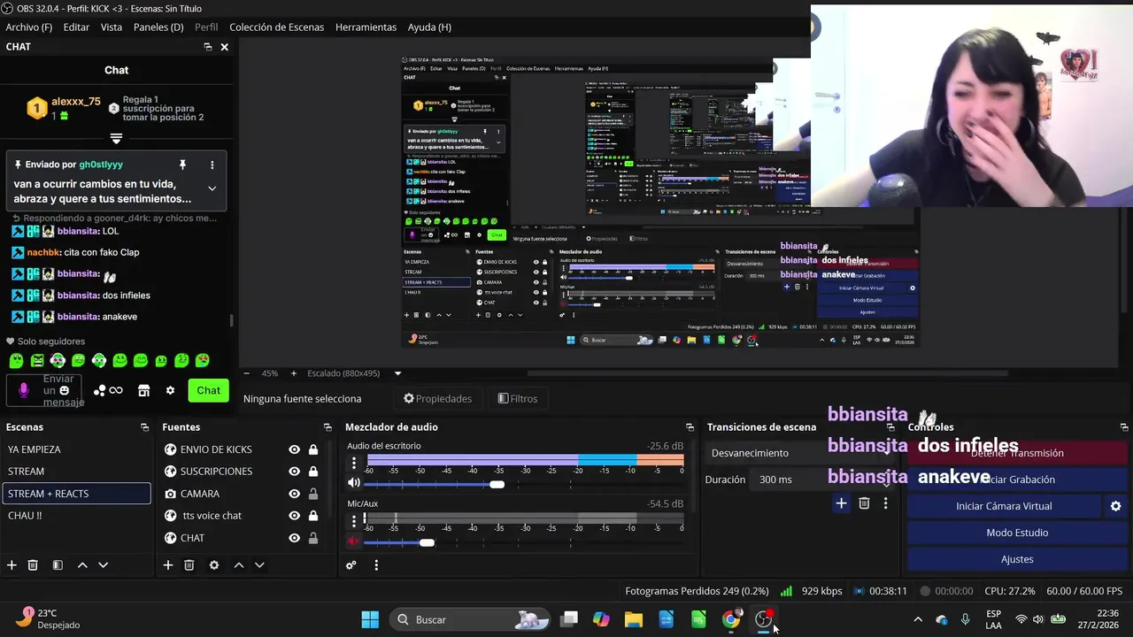Viewport: 1133px width, 637px height.
Task: Delete scene transition trash icon
Action: (864, 503)
